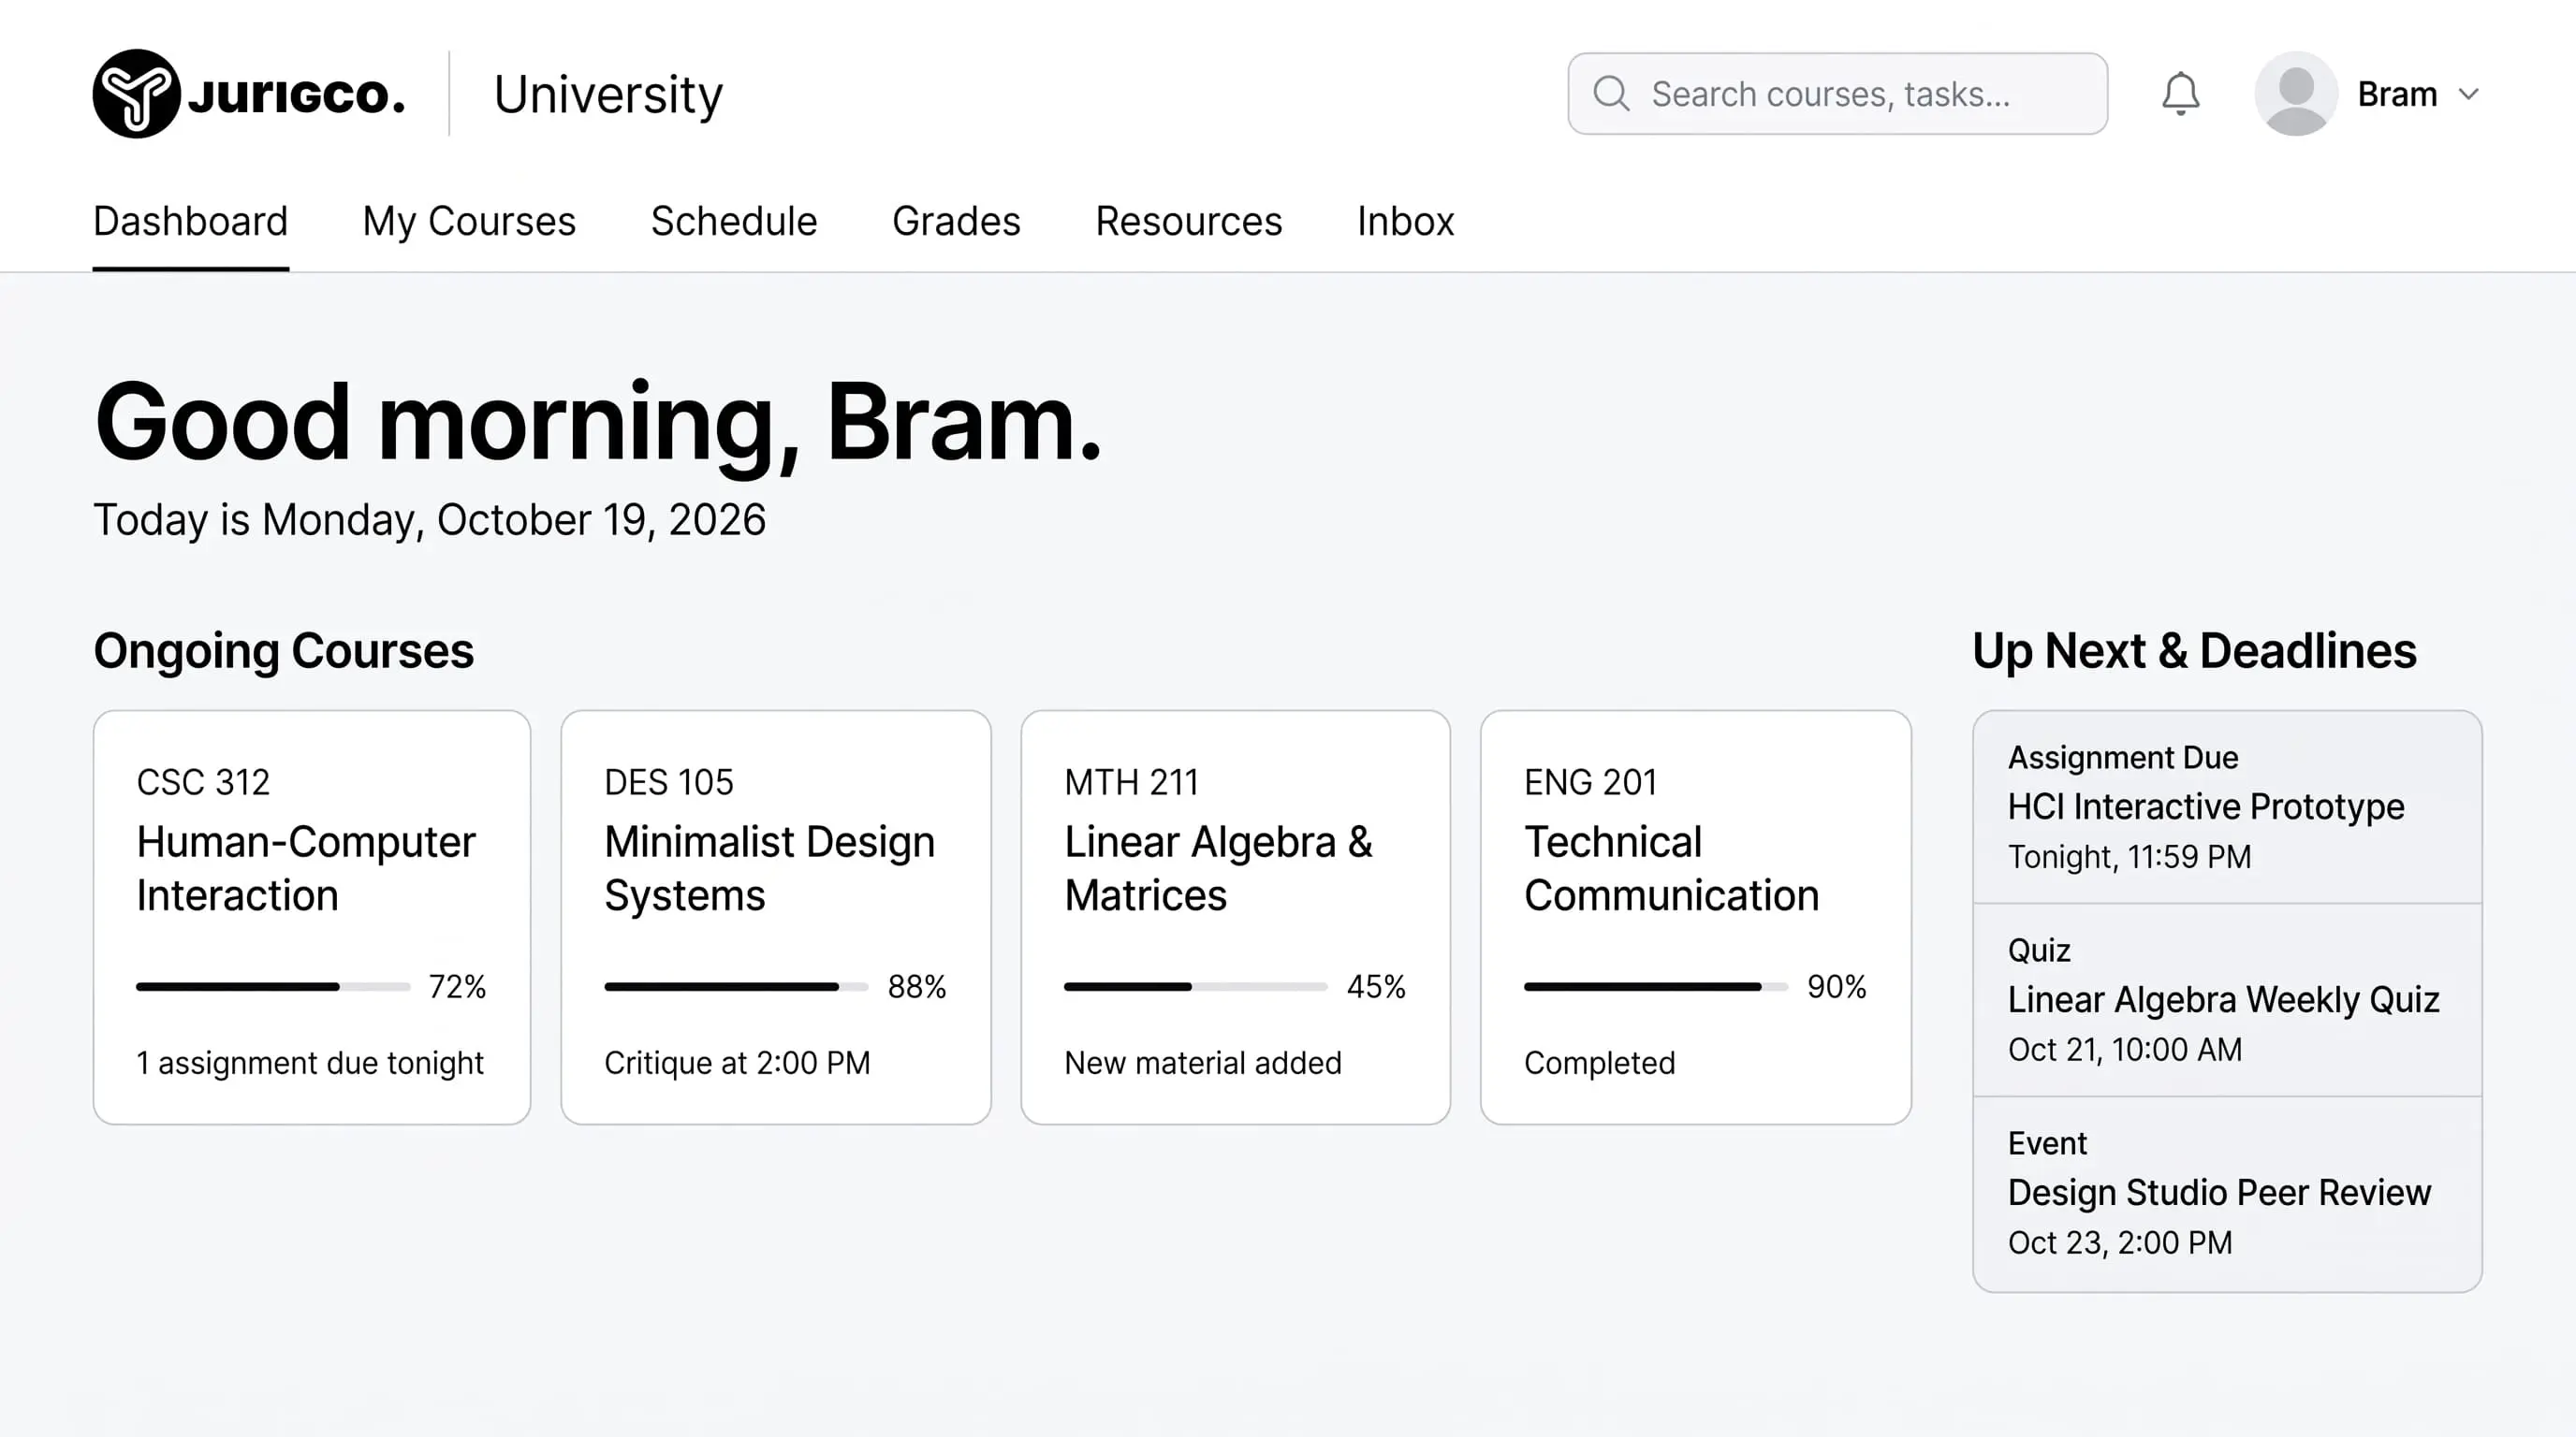Click the 'Assignment Due' label
This screenshot has width=2576, height=1437.
(2122, 758)
